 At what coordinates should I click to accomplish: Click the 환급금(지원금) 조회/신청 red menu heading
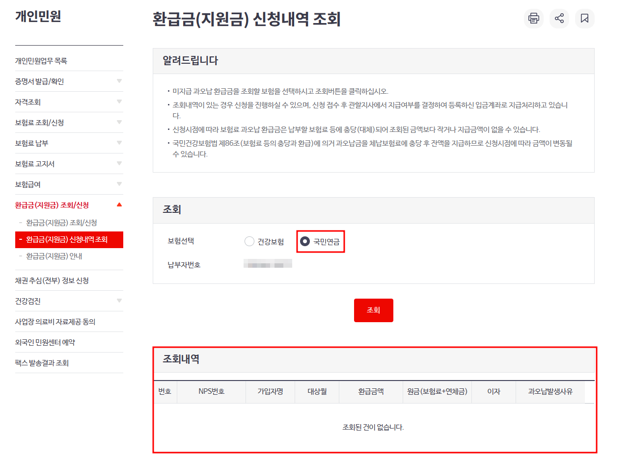point(52,205)
